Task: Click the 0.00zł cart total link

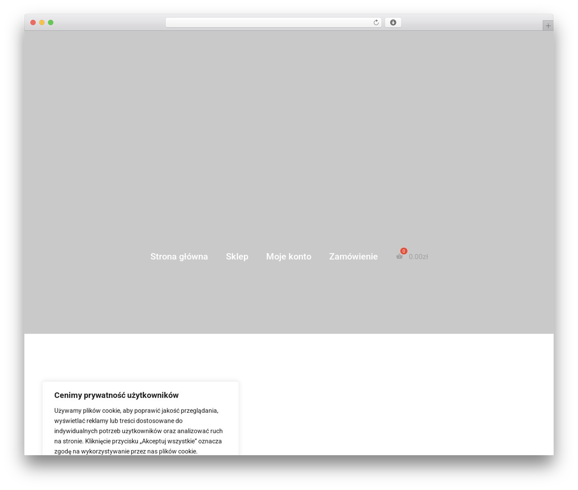Action: tap(418, 257)
